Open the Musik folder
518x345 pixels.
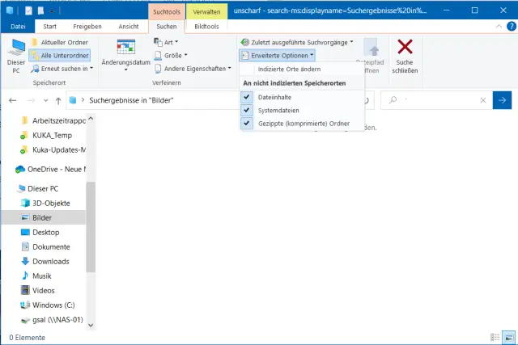[36, 276]
